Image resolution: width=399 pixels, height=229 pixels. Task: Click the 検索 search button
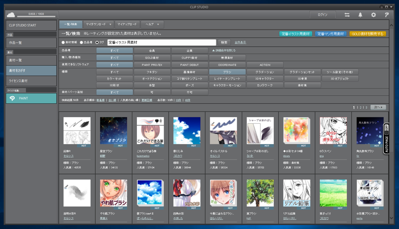(x=224, y=43)
